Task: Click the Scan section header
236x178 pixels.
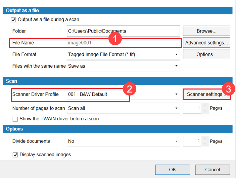Action: pos(117,81)
